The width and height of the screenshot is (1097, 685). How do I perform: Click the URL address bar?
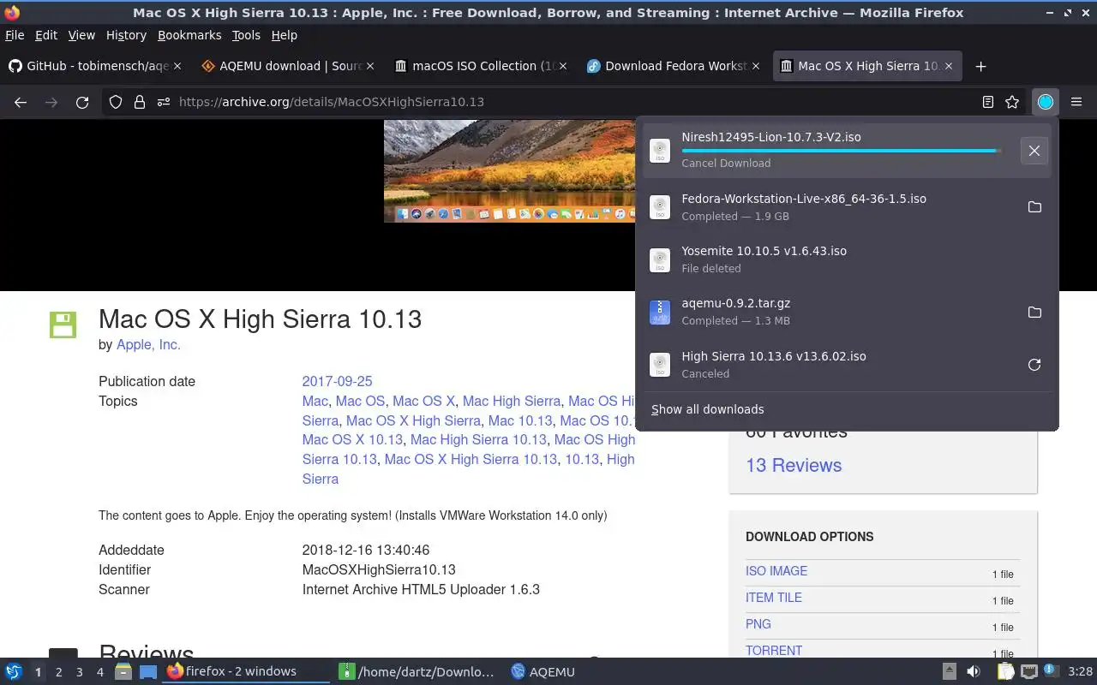point(566,102)
